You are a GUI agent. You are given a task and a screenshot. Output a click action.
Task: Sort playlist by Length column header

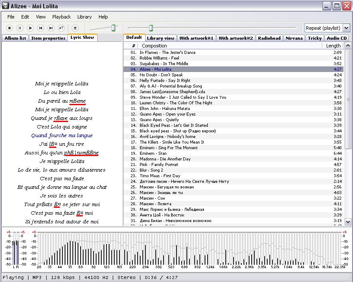click(x=333, y=46)
